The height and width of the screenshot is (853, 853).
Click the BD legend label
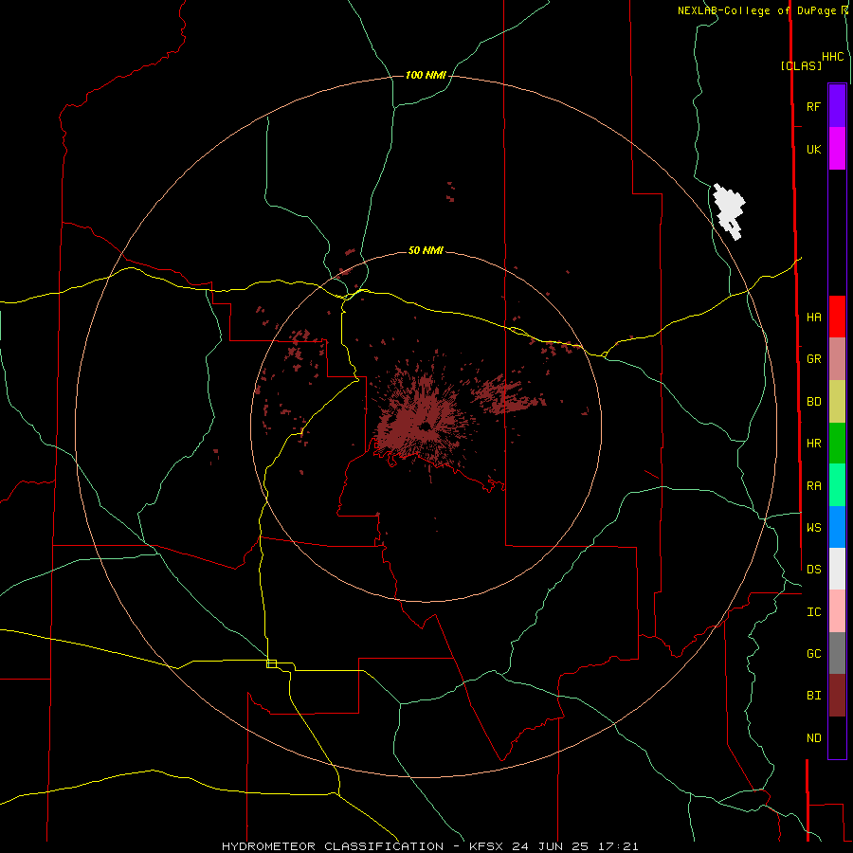(813, 402)
